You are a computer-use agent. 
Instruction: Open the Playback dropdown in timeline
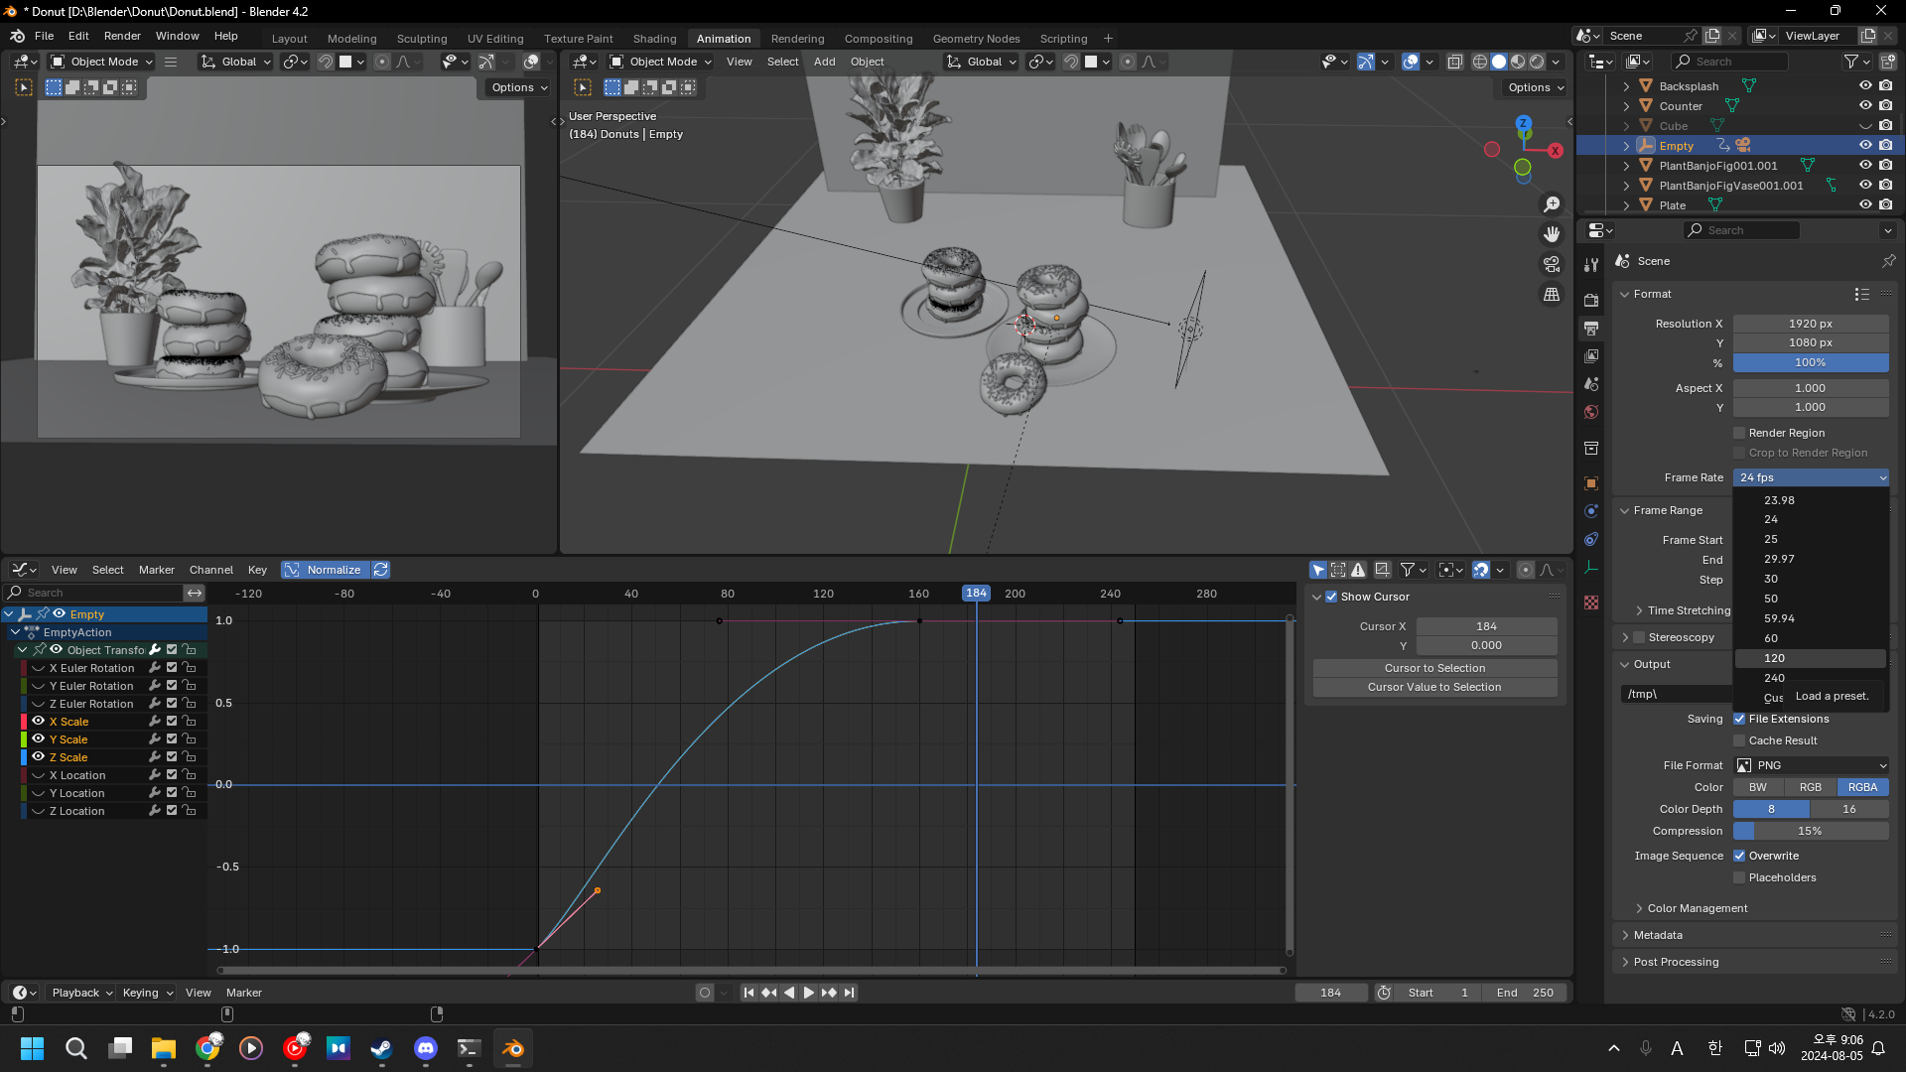click(81, 993)
